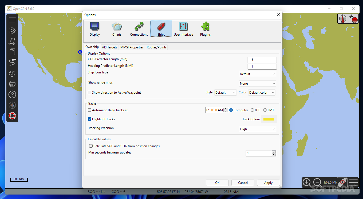Click the GPS status icon with red dot
363x199 pixels.
pyautogui.click(x=353, y=19)
